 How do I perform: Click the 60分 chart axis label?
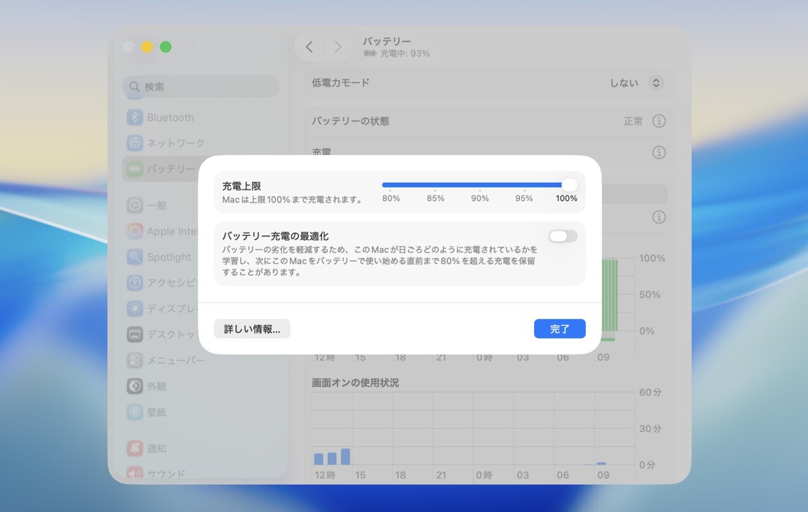[650, 392]
